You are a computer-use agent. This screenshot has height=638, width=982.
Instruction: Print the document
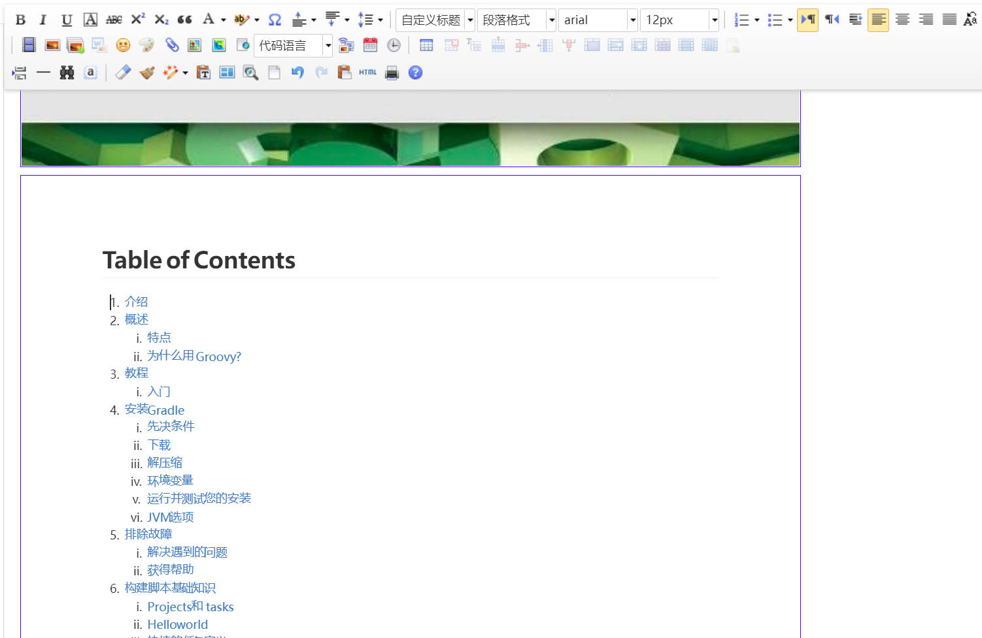tap(392, 72)
